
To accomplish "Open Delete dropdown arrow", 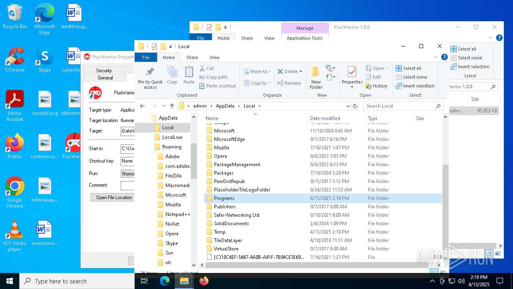I will (301, 71).
